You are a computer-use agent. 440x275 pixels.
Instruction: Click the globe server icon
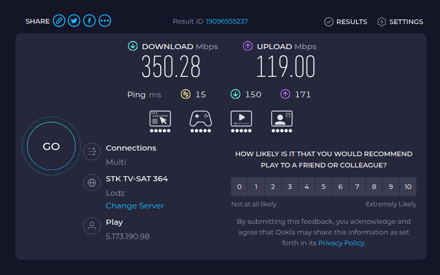tap(92, 183)
